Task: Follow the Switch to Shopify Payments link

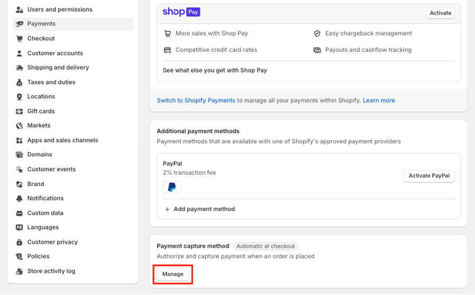Action: click(196, 100)
